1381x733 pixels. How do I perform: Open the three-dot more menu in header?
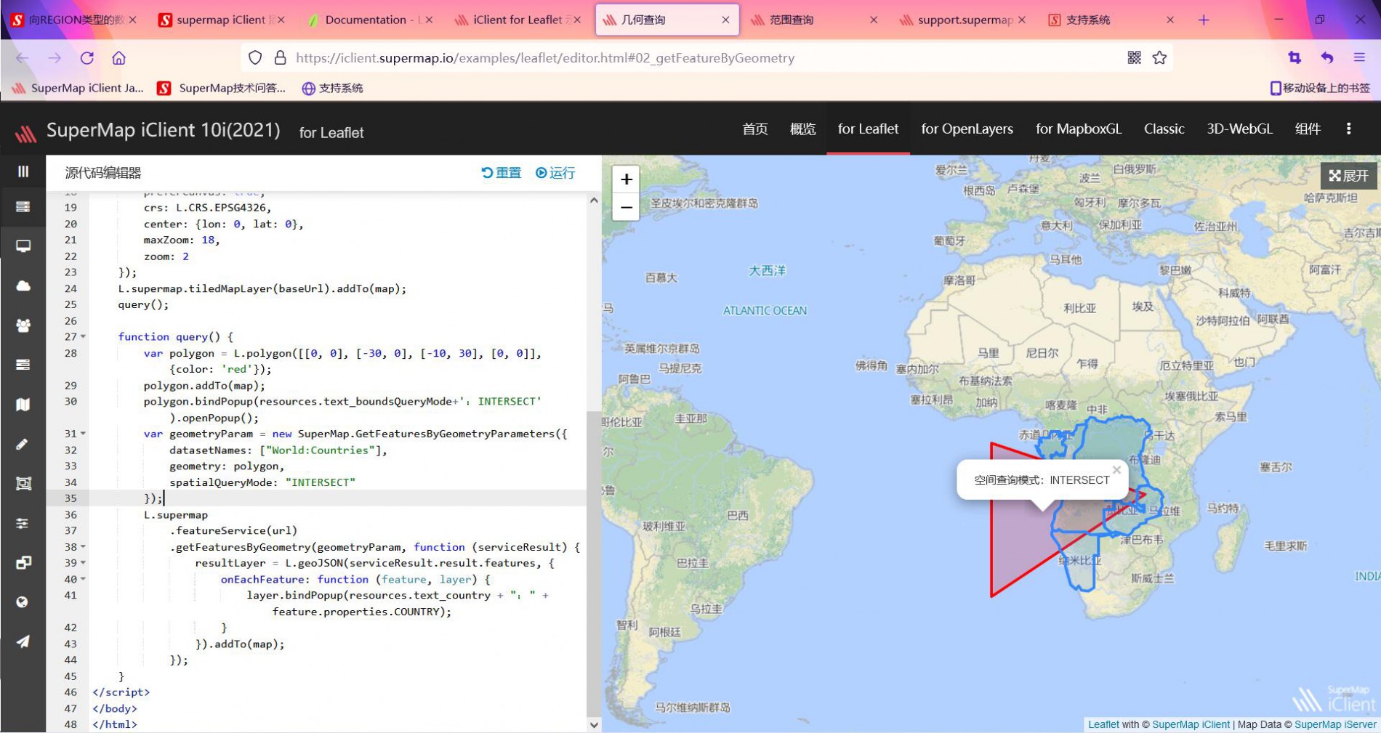point(1348,129)
